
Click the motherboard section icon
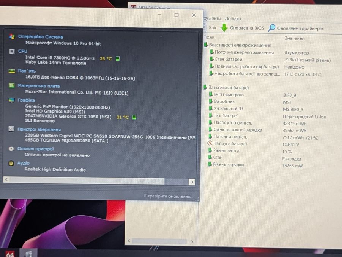pyautogui.click(x=11, y=85)
